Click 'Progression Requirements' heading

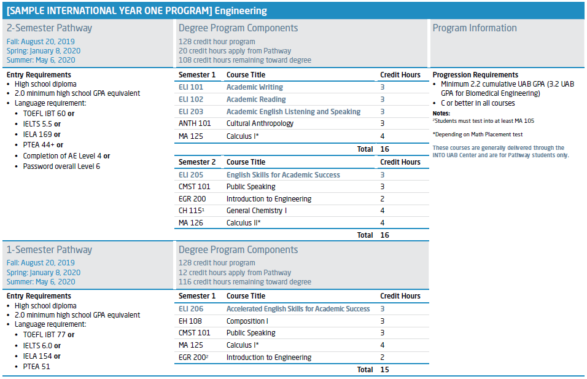click(x=475, y=75)
